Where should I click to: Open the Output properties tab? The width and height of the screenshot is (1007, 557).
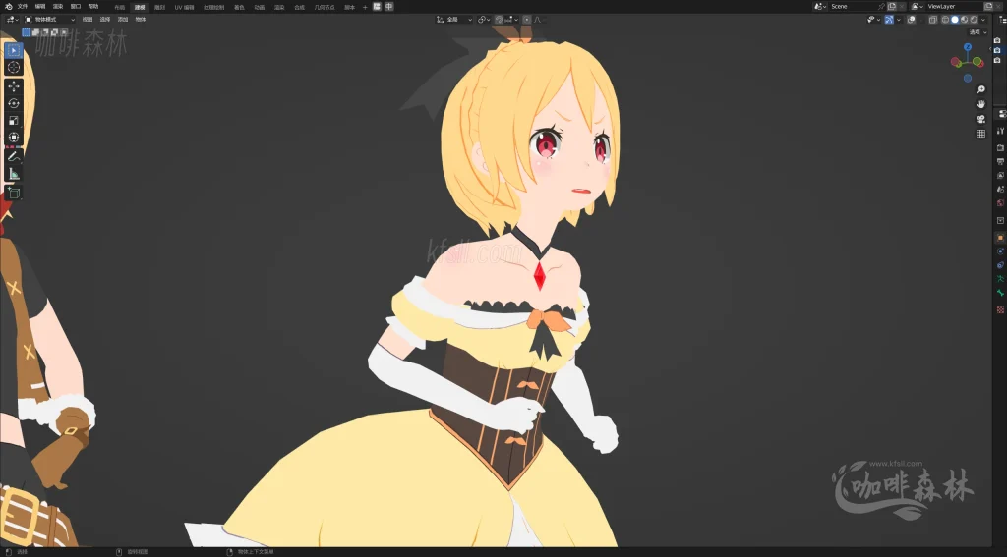tap(1000, 162)
